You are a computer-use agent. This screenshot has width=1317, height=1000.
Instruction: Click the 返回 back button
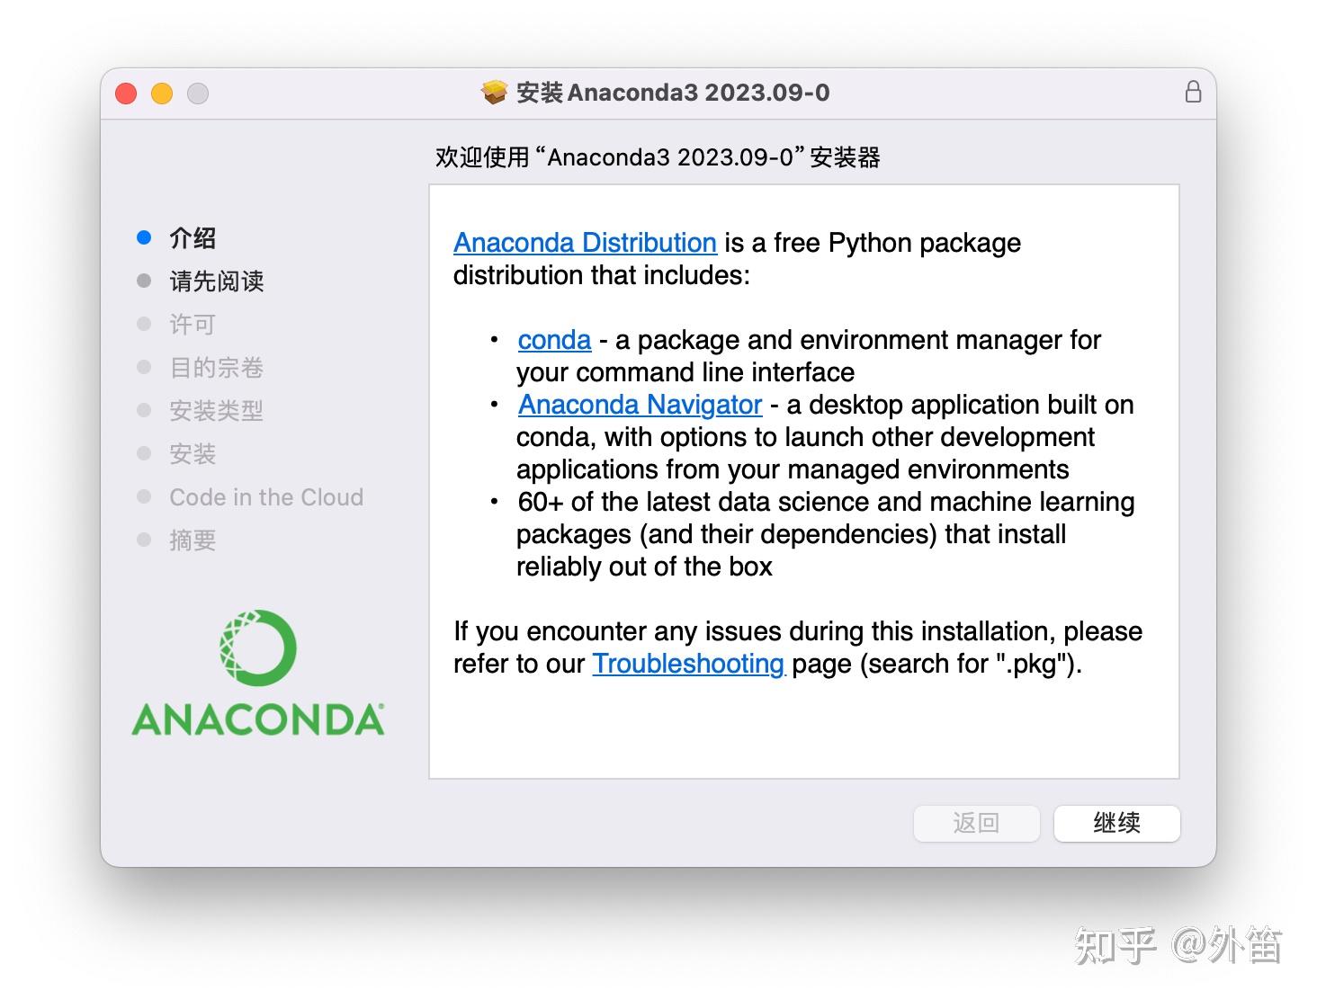pos(976,823)
